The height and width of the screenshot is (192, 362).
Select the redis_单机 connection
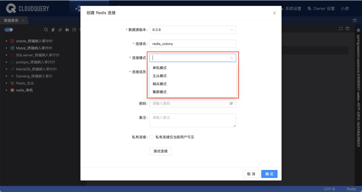[x=24, y=90]
